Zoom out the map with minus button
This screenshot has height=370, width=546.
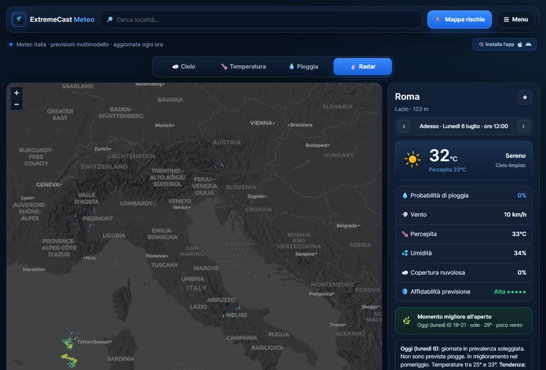pyautogui.click(x=16, y=104)
